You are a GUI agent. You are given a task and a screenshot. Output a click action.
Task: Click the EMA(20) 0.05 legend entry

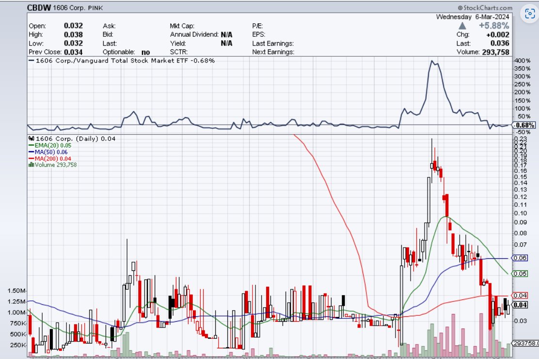click(50, 146)
